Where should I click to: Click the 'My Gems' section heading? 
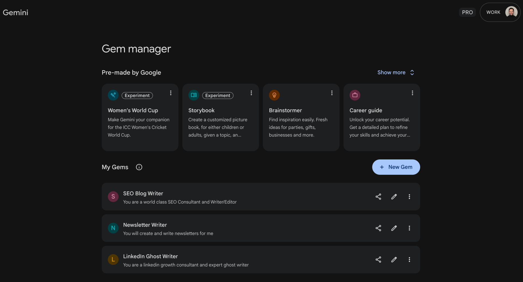[115, 167]
